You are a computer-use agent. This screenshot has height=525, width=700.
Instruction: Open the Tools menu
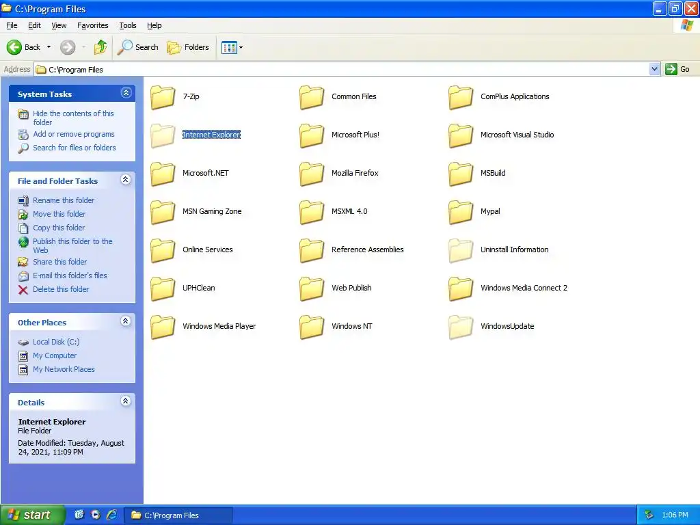[128, 25]
